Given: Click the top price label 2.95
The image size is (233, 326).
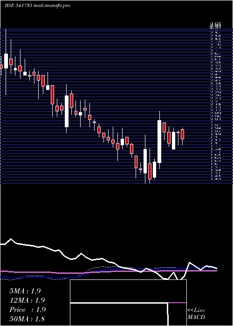Looking at the screenshot, I should click(x=215, y=25).
